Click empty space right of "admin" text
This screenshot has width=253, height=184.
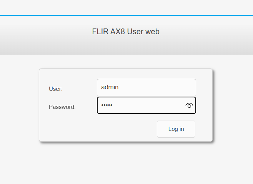click(x=158, y=87)
